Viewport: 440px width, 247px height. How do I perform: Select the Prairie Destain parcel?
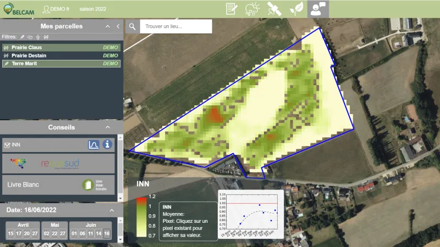pyautogui.click(x=29, y=55)
